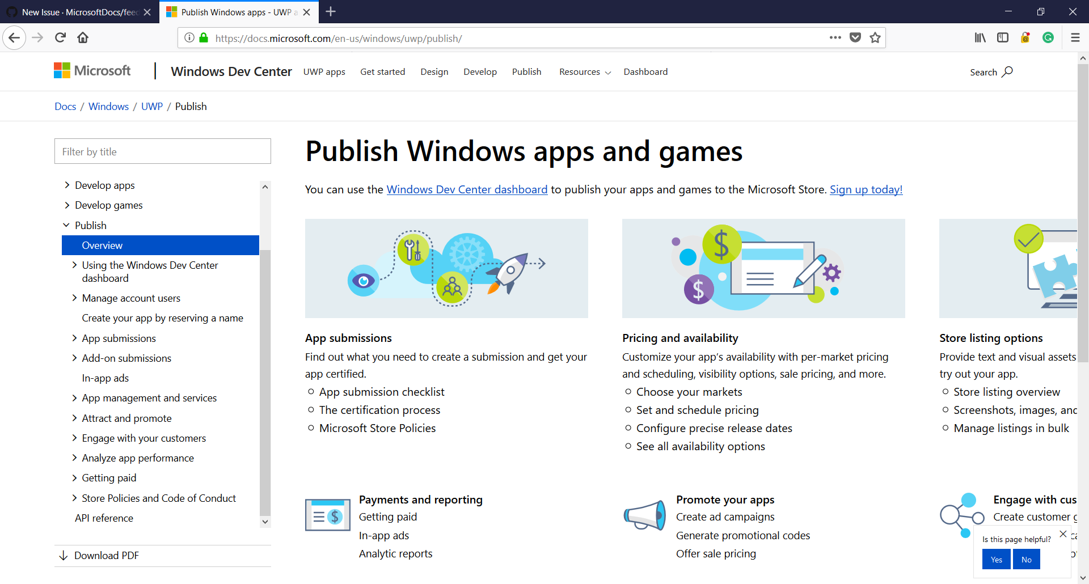Click the site information circled-i icon

[188, 38]
